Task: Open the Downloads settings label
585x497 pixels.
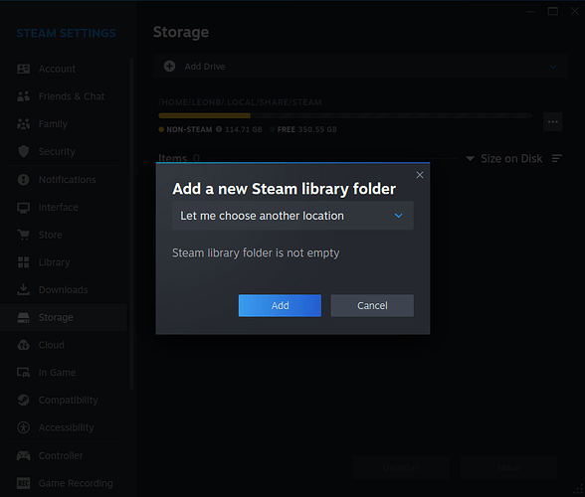Action: tap(64, 289)
